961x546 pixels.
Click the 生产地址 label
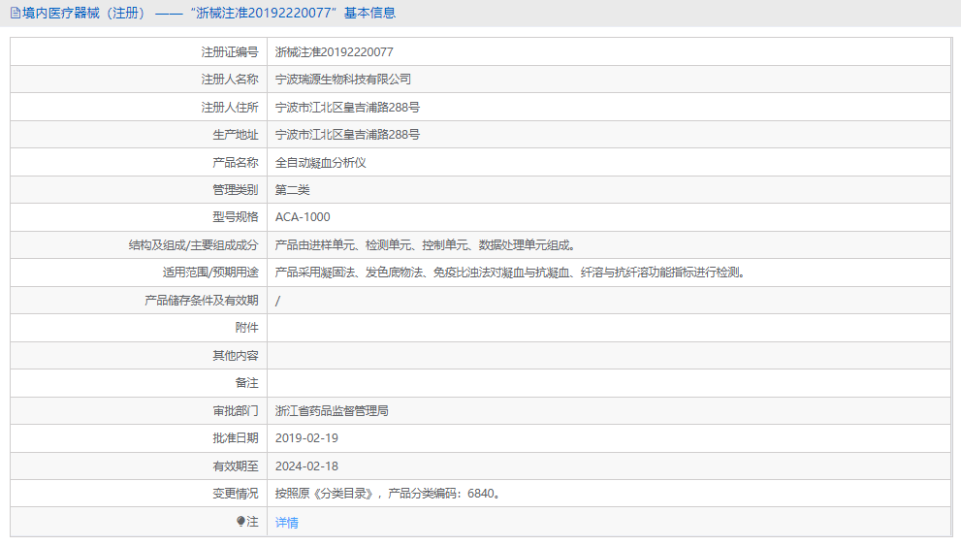tap(236, 134)
